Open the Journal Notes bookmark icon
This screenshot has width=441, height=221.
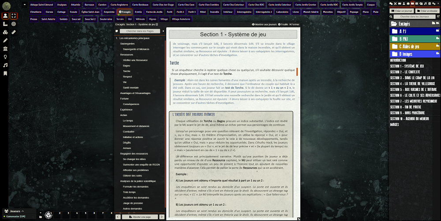tap(5, 73)
